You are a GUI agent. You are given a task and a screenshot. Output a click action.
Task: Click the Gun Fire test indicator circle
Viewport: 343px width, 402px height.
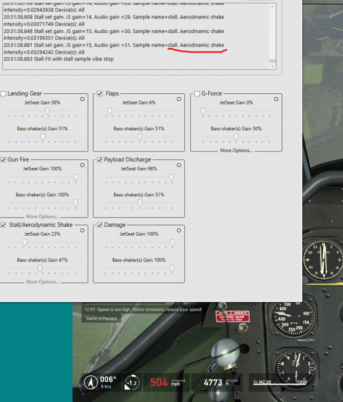(x=83, y=165)
